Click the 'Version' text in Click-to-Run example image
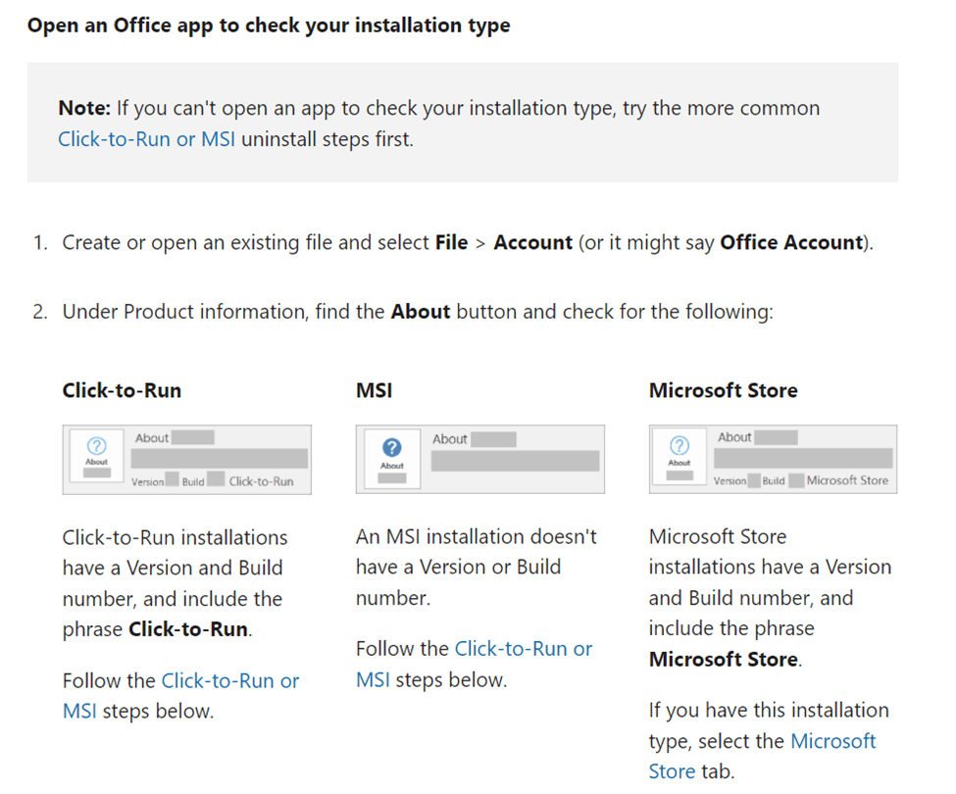The height and width of the screenshot is (794, 956). tap(148, 482)
